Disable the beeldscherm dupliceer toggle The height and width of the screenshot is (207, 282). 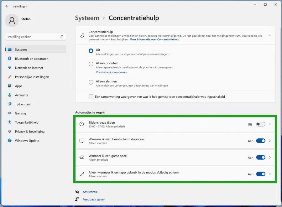tap(261, 141)
